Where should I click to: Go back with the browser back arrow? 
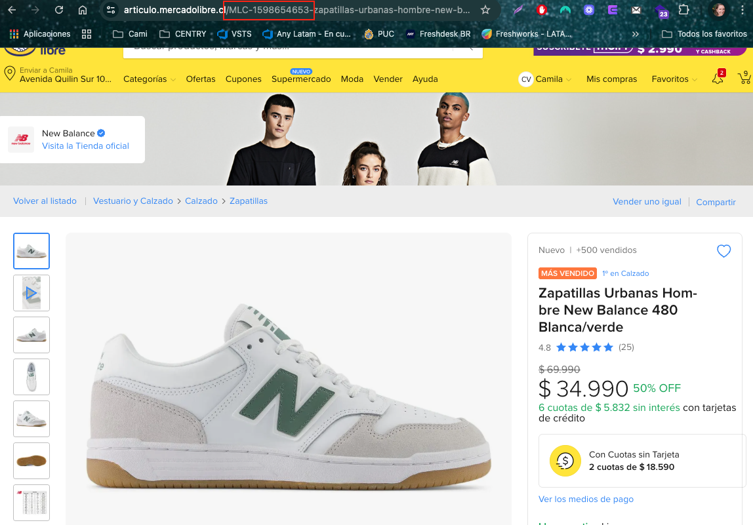[12, 10]
